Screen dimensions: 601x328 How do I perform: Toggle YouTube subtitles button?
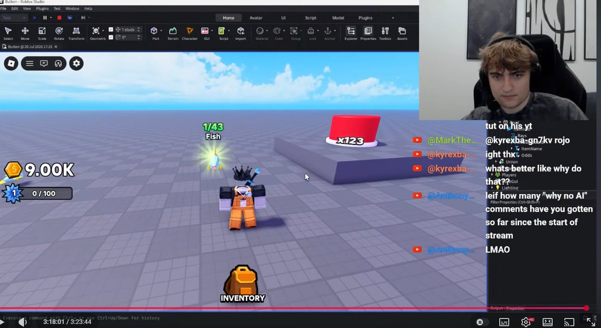click(x=504, y=322)
